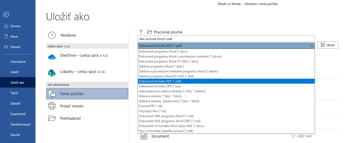This screenshot has width=348, height=143.
Task: Click the file name input field
Action: tap(226, 39)
